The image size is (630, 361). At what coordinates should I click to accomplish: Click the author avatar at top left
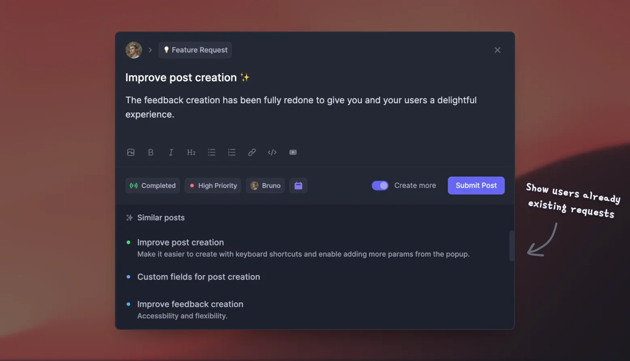(134, 50)
